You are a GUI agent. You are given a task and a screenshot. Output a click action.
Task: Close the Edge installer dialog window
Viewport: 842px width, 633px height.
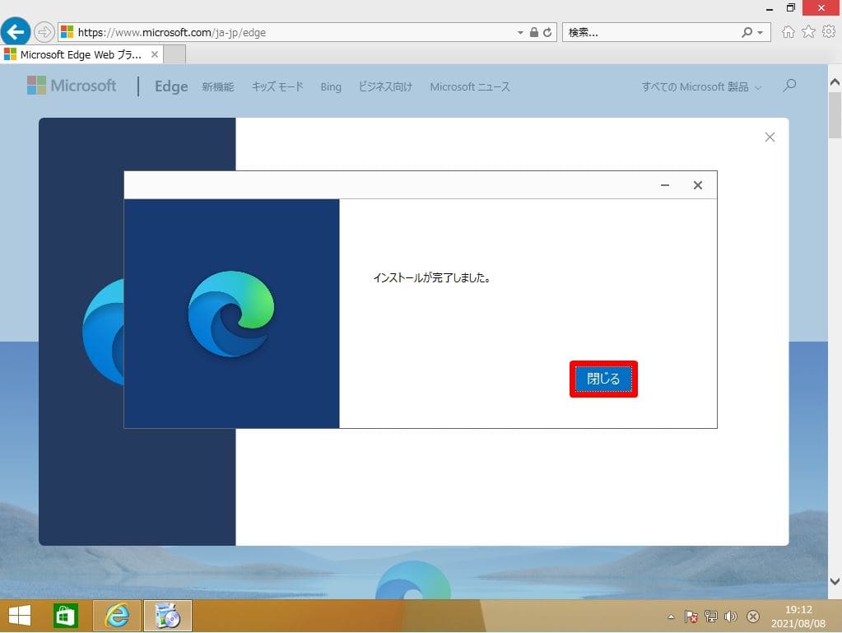coord(697,185)
